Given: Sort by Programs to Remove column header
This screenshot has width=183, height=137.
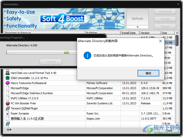Looking at the screenshot, I should [x=45, y=33].
